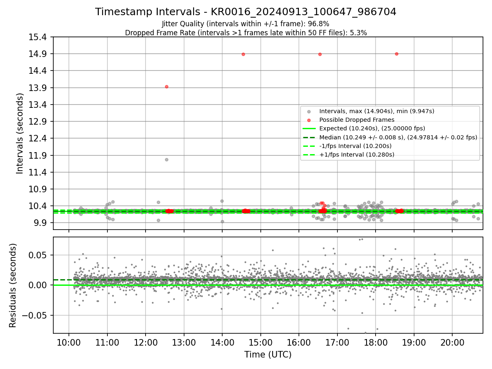
Task: Click the 'Intervals (seconds)' y-axis label
Action: pos(20,133)
